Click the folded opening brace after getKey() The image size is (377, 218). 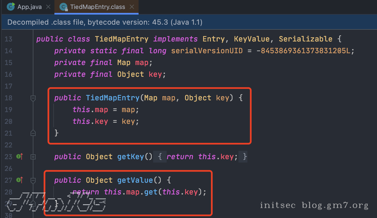[160, 157]
